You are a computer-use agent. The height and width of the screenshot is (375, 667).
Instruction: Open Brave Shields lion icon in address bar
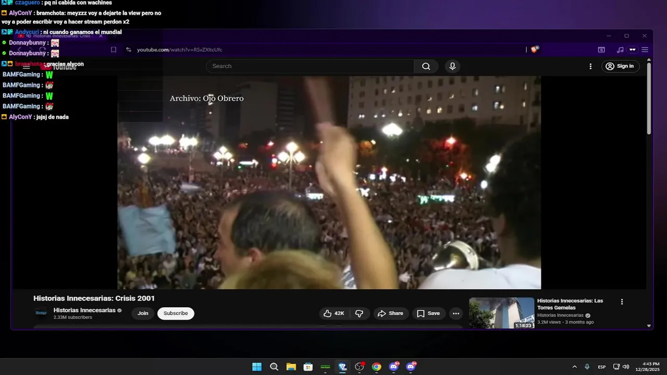[x=535, y=49]
